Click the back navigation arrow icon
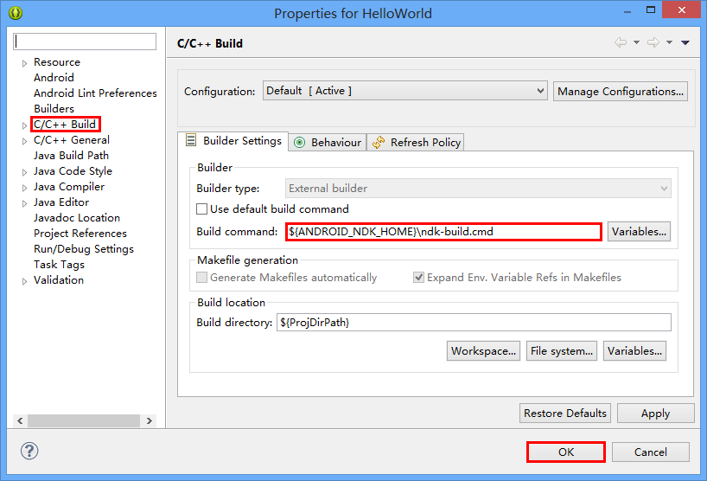This screenshot has height=481, width=707. 621,42
